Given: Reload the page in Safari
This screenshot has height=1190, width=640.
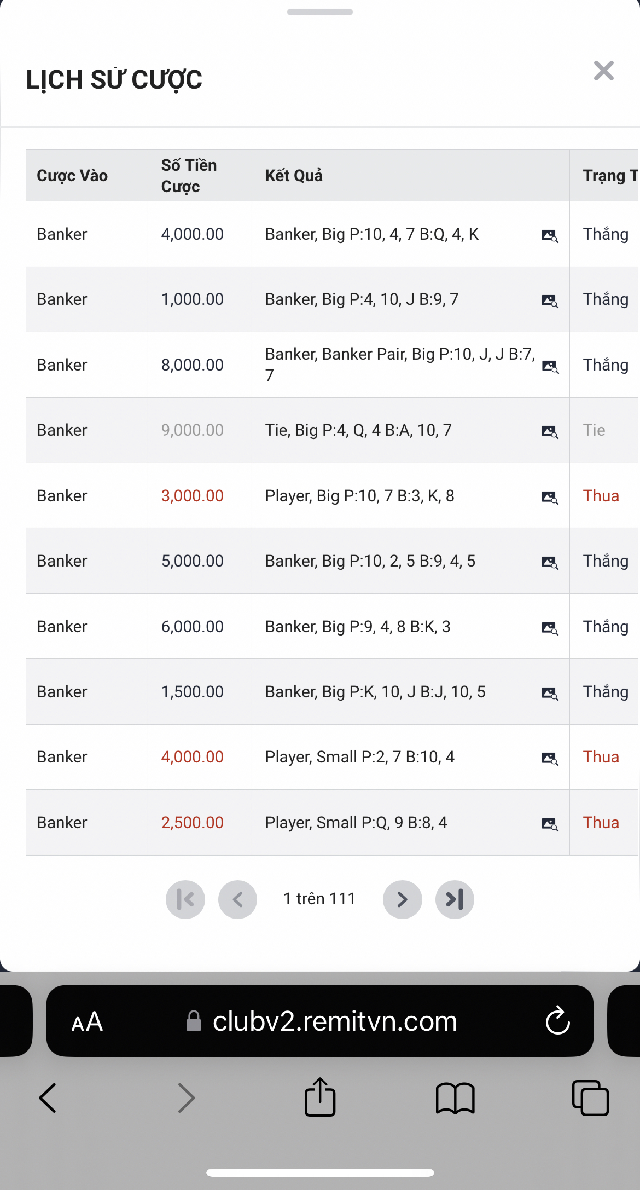Looking at the screenshot, I should pyautogui.click(x=557, y=1021).
